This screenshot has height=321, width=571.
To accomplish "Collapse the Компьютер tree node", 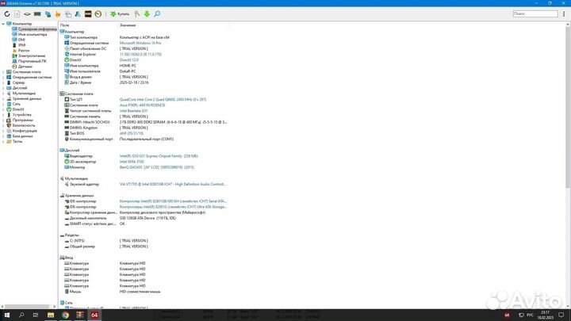I will point(3,24).
